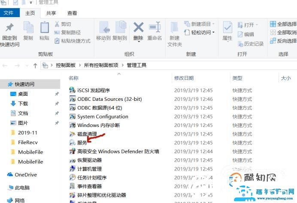Select the 高级安全 Windows Defender 防火墙 icon
This screenshot has height=203, width=297.
coord(73,151)
